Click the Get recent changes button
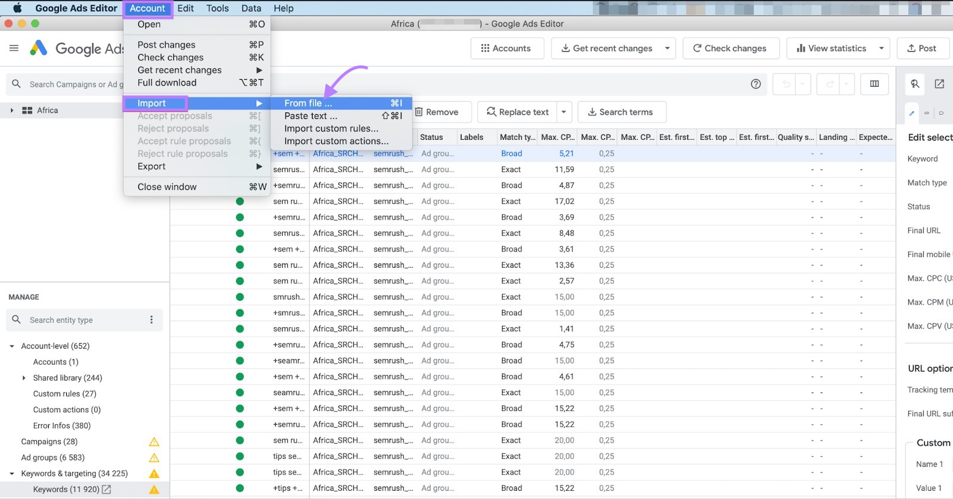This screenshot has width=953, height=499. (x=606, y=48)
